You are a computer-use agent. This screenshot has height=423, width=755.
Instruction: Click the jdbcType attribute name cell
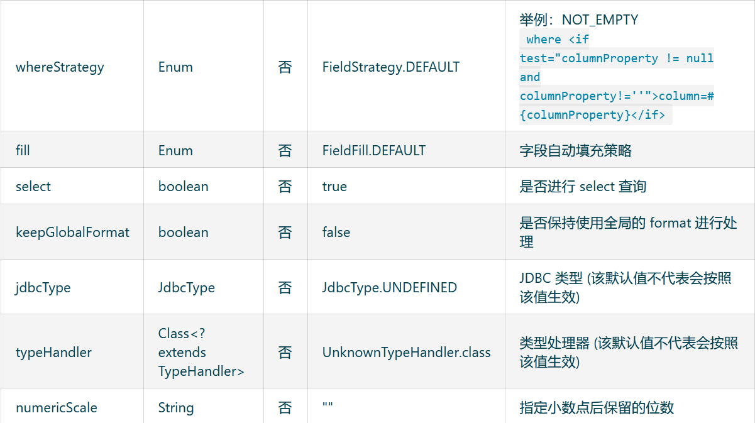pyautogui.click(x=43, y=287)
